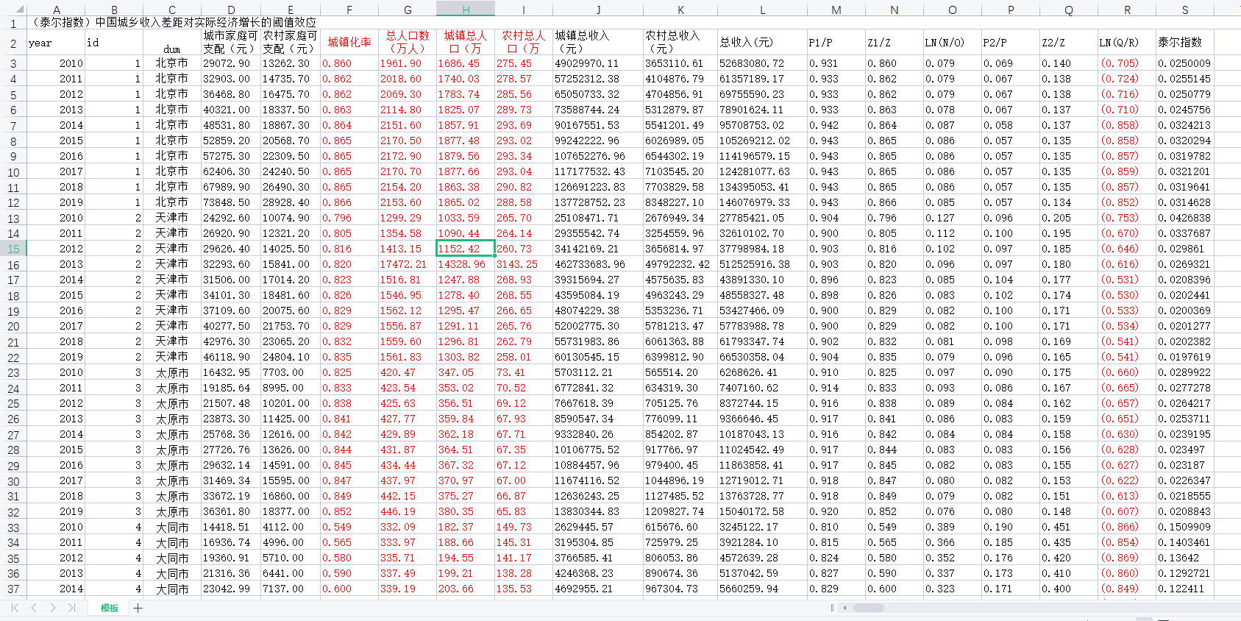Jump to the first sheet using navigation arrow
Screen dimensions: 1241x621
(15, 608)
